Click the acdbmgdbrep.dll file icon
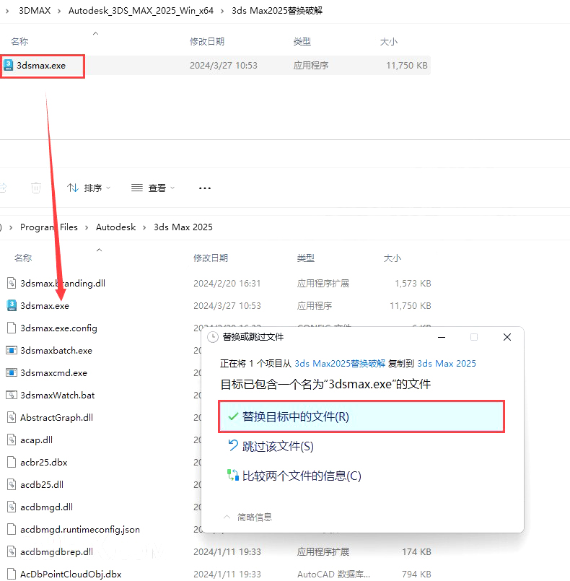 (12, 551)
